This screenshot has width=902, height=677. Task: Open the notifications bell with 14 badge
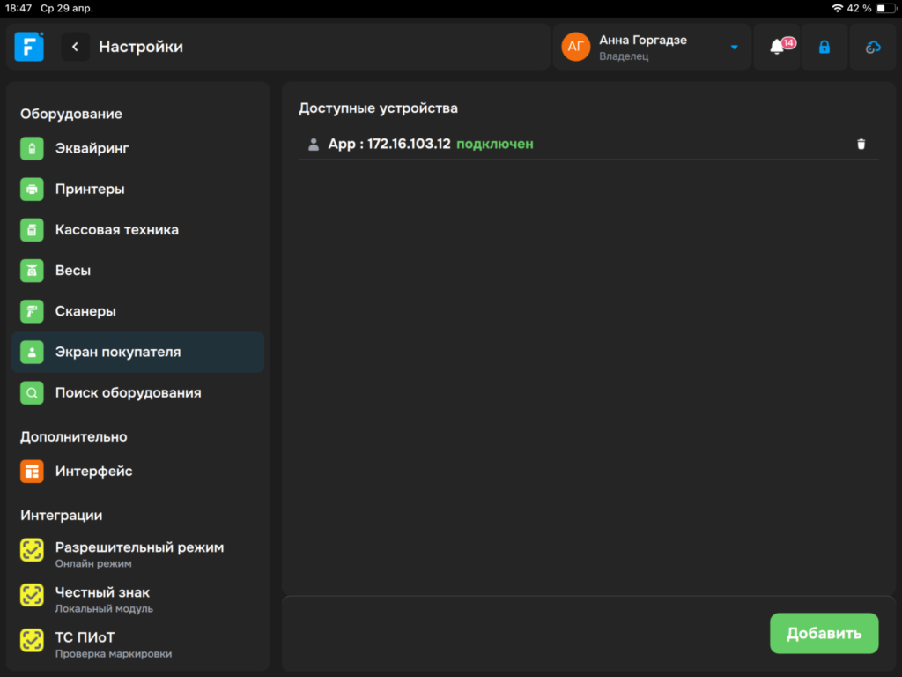pyautogui.click(x=777, y=47)
